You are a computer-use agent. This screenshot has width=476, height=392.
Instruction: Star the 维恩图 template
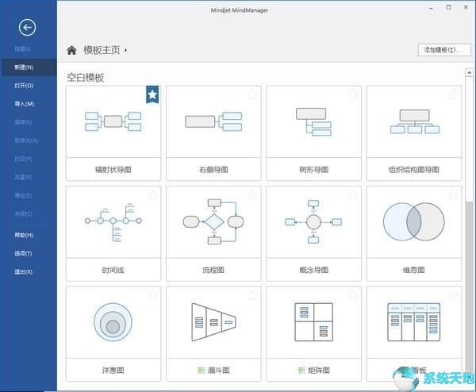coord(453,195)
